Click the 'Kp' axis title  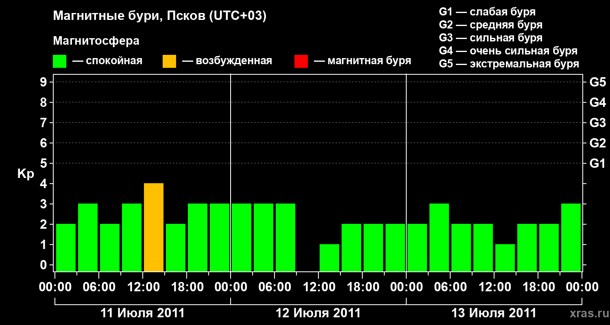[26, 174]
